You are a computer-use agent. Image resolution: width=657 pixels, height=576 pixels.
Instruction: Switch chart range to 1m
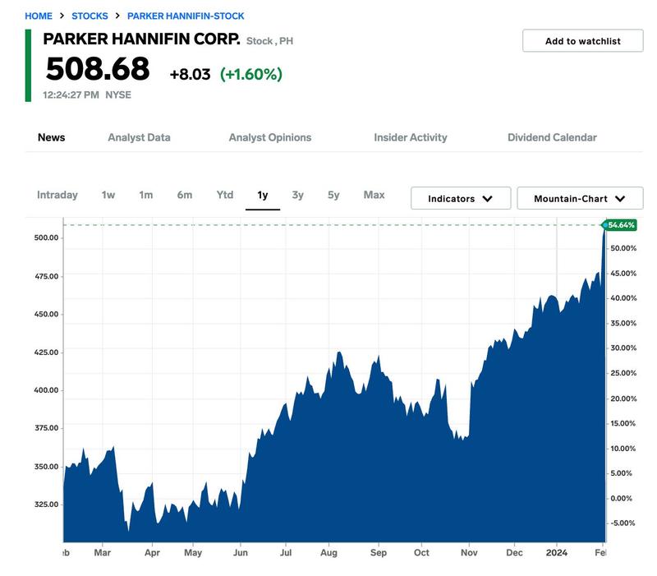(x=146, y=195)
